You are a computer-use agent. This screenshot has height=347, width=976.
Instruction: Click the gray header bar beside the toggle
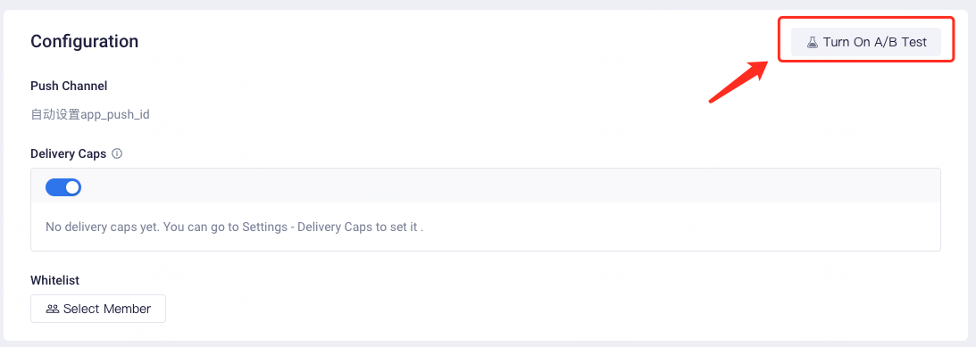point(511,186)
